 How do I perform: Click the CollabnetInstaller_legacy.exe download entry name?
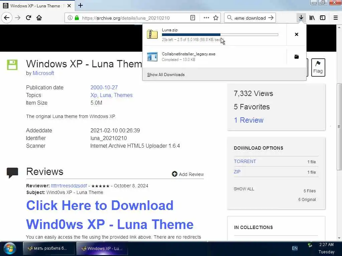188,54
